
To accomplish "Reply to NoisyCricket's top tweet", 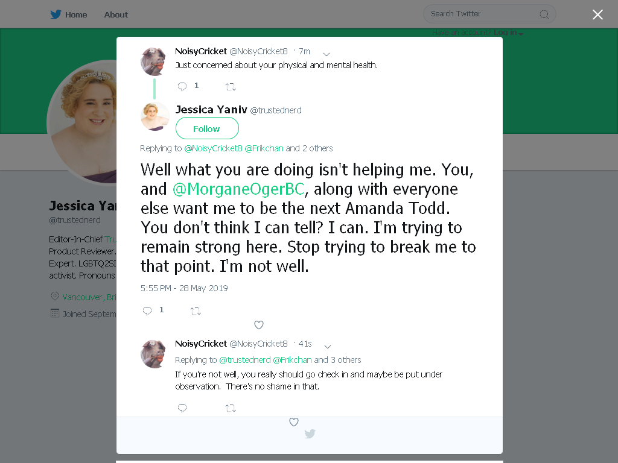I will point(182,86).
